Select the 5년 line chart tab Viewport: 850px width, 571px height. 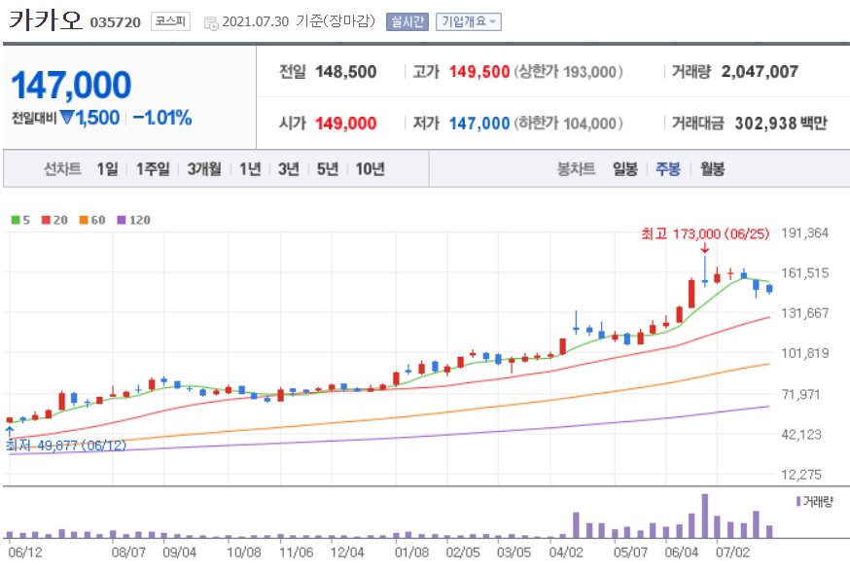pos(328,169)
